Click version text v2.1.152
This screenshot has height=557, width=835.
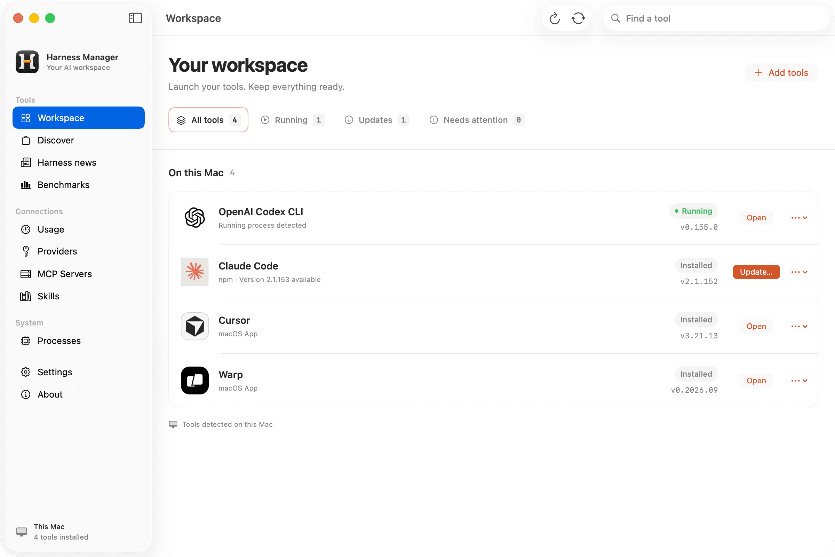(x=699, y=281)
